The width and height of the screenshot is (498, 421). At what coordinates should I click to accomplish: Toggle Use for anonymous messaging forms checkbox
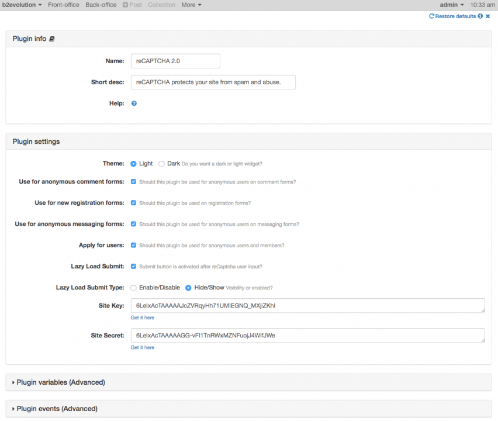133,224
